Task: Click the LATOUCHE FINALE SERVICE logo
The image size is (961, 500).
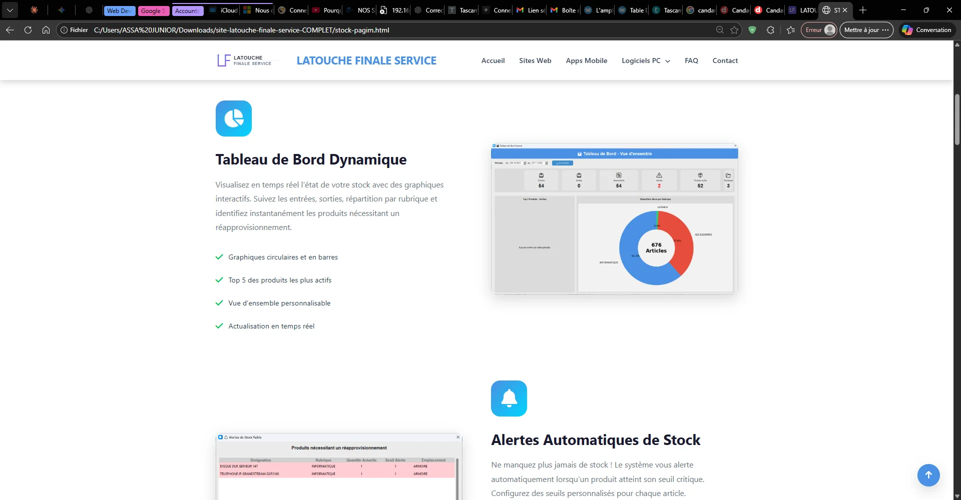Action: point(245,60)
